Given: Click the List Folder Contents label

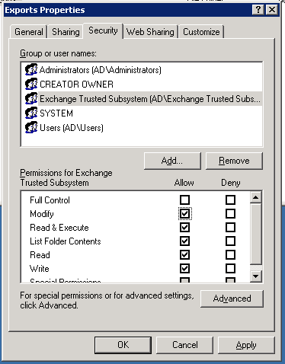Looking at the screenshot, I should [66, 241].
